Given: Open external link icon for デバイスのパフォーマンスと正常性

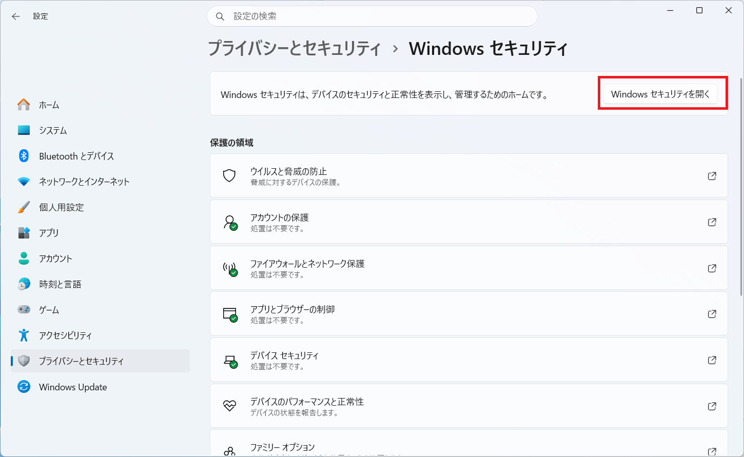Looking at the screenshot, I should coord(712,406).
